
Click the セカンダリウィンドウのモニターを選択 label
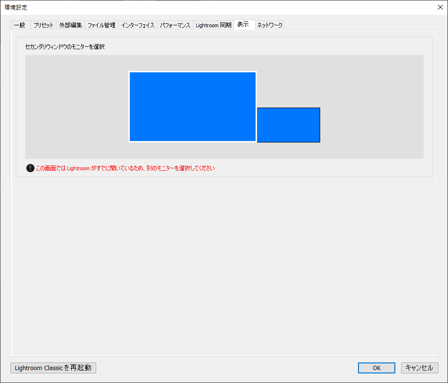(x=65, y=47)
